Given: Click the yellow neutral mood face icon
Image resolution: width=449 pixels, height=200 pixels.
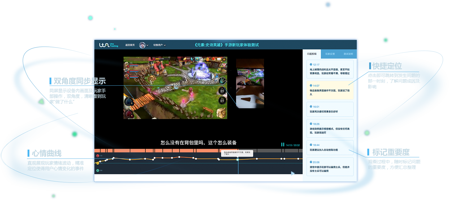Looking at the screenshot, I should coord(98,163).
